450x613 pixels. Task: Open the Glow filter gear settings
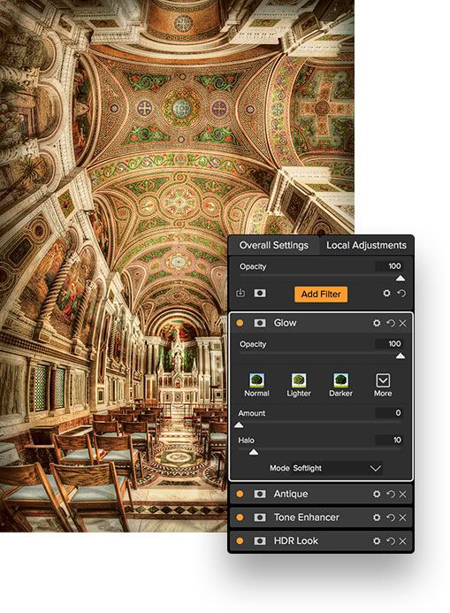tap(377, 323)
